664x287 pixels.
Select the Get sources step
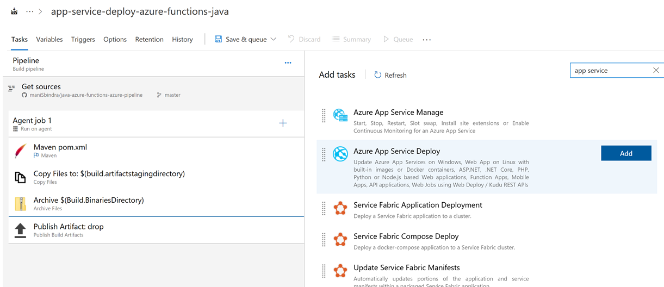pos(153,90)
